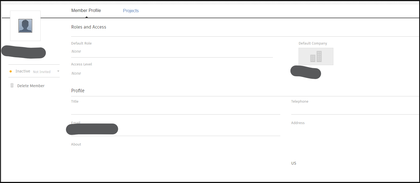Open the Default Role selector
Image resolution: width=420 pixels, height=183 pixels.
(172, 52)
